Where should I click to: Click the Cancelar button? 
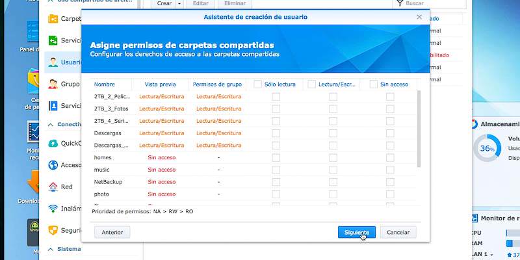(398, 232)
